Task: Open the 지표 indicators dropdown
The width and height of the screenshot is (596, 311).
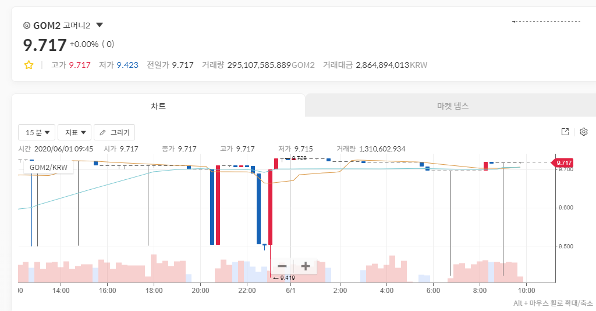Action: coord(74,133)
